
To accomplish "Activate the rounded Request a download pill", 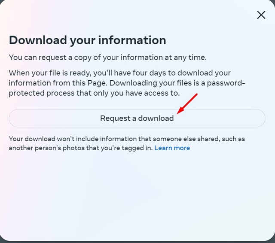I will pos(137,118).
